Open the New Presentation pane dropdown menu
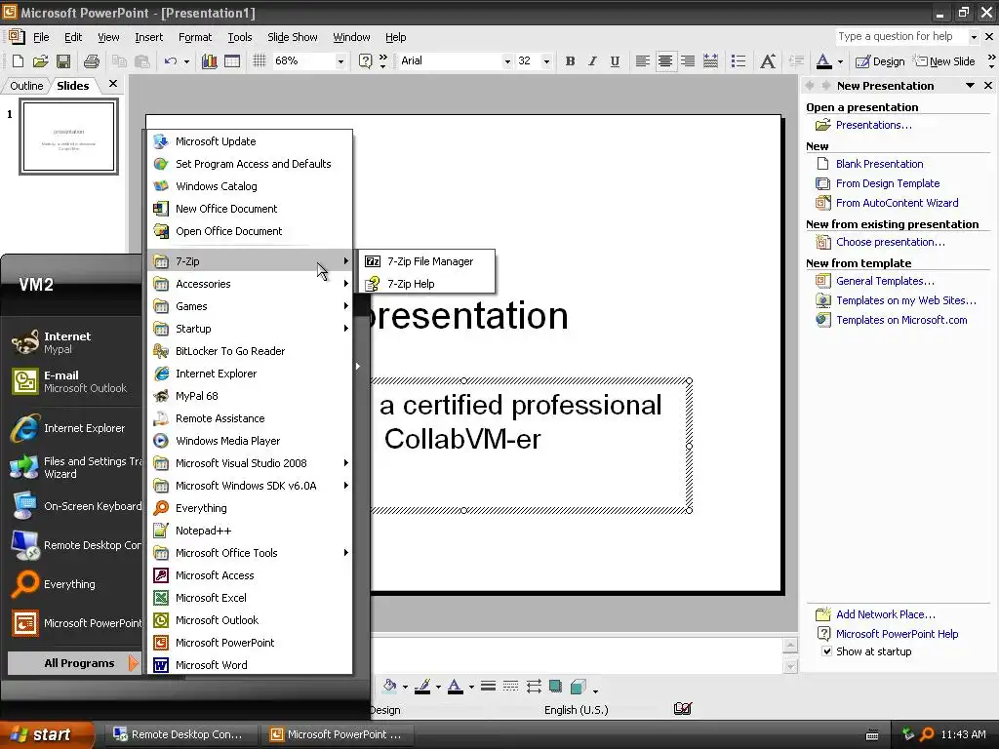The width and height of the screenshot is (999, 749). (x=970, y=86)
